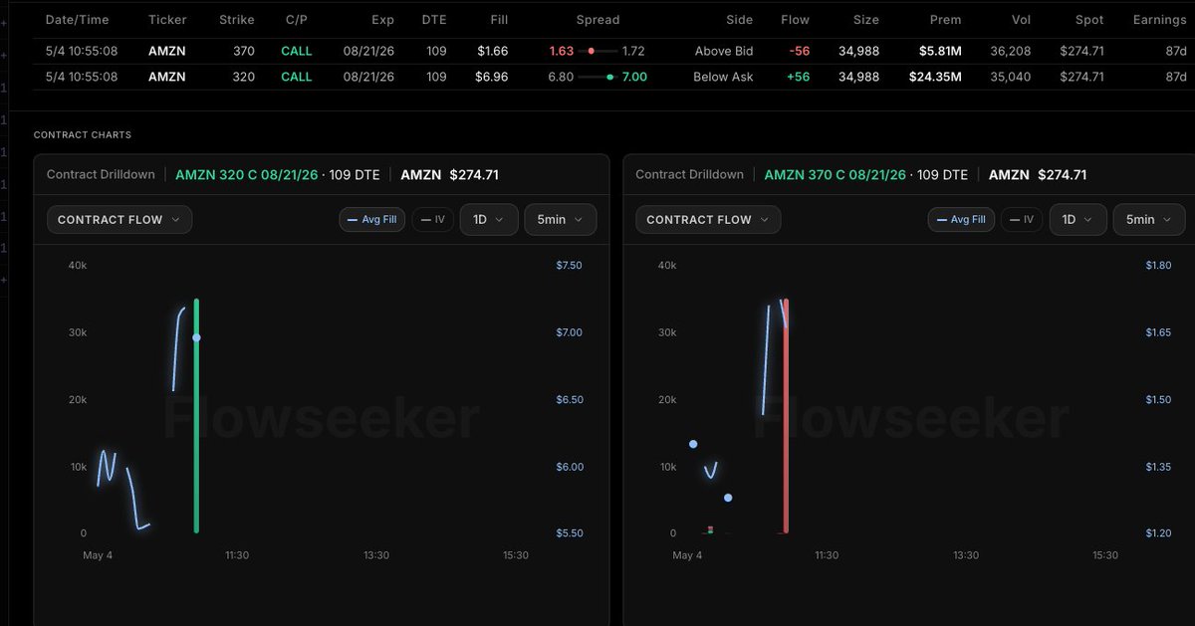1195x626 pixels.
Task: Open the 1D range dropdown on 370 C chart
Action: [1077, 220]
